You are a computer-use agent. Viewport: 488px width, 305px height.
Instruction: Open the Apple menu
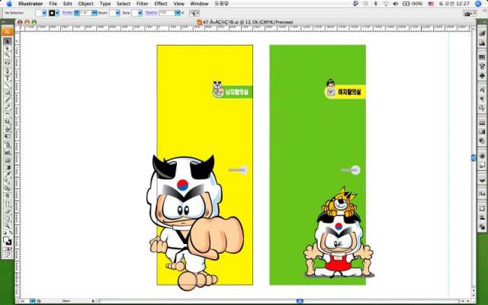[9, 4]
